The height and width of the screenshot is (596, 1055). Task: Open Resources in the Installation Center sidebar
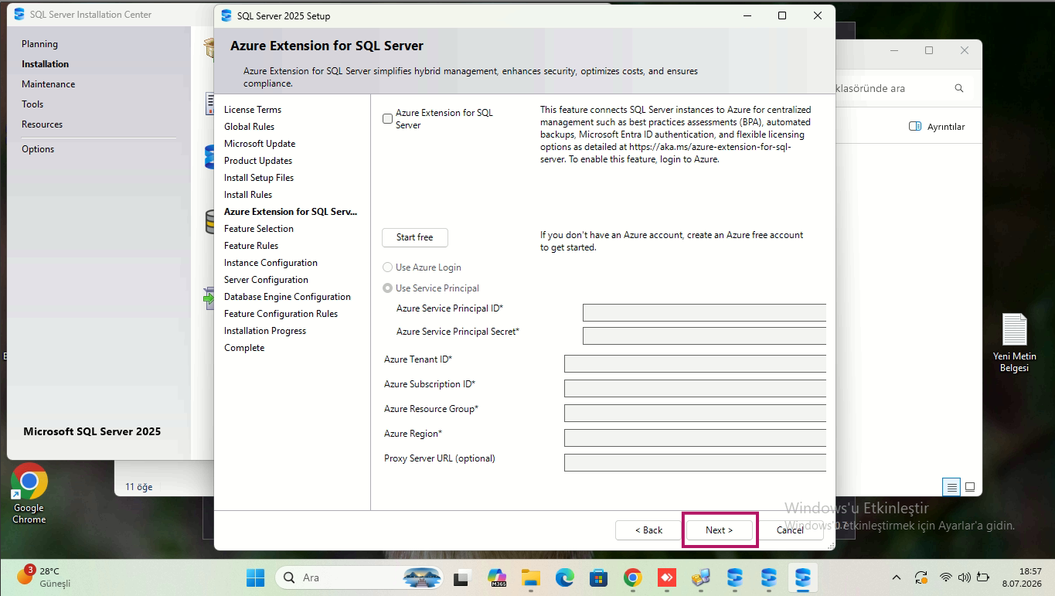(x=42, y=124)
